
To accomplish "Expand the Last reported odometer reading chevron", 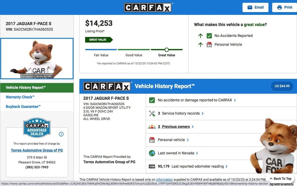I will click(226, 166).
